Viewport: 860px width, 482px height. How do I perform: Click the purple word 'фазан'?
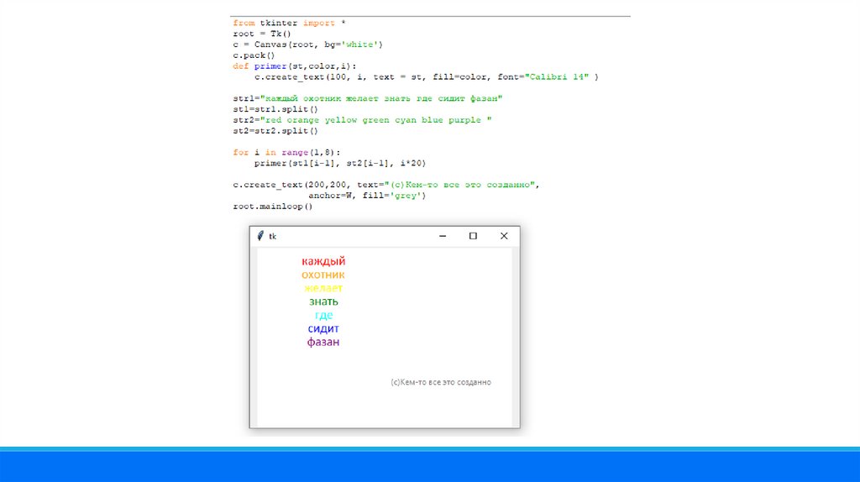[x=323, y=342]
